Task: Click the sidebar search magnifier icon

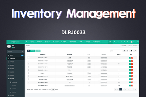Action: [x=22, y=51]
